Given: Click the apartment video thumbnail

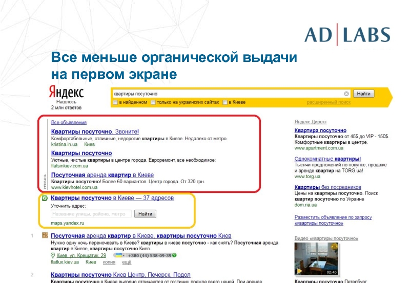Looking at the screenshot, I should pos(316,259).
